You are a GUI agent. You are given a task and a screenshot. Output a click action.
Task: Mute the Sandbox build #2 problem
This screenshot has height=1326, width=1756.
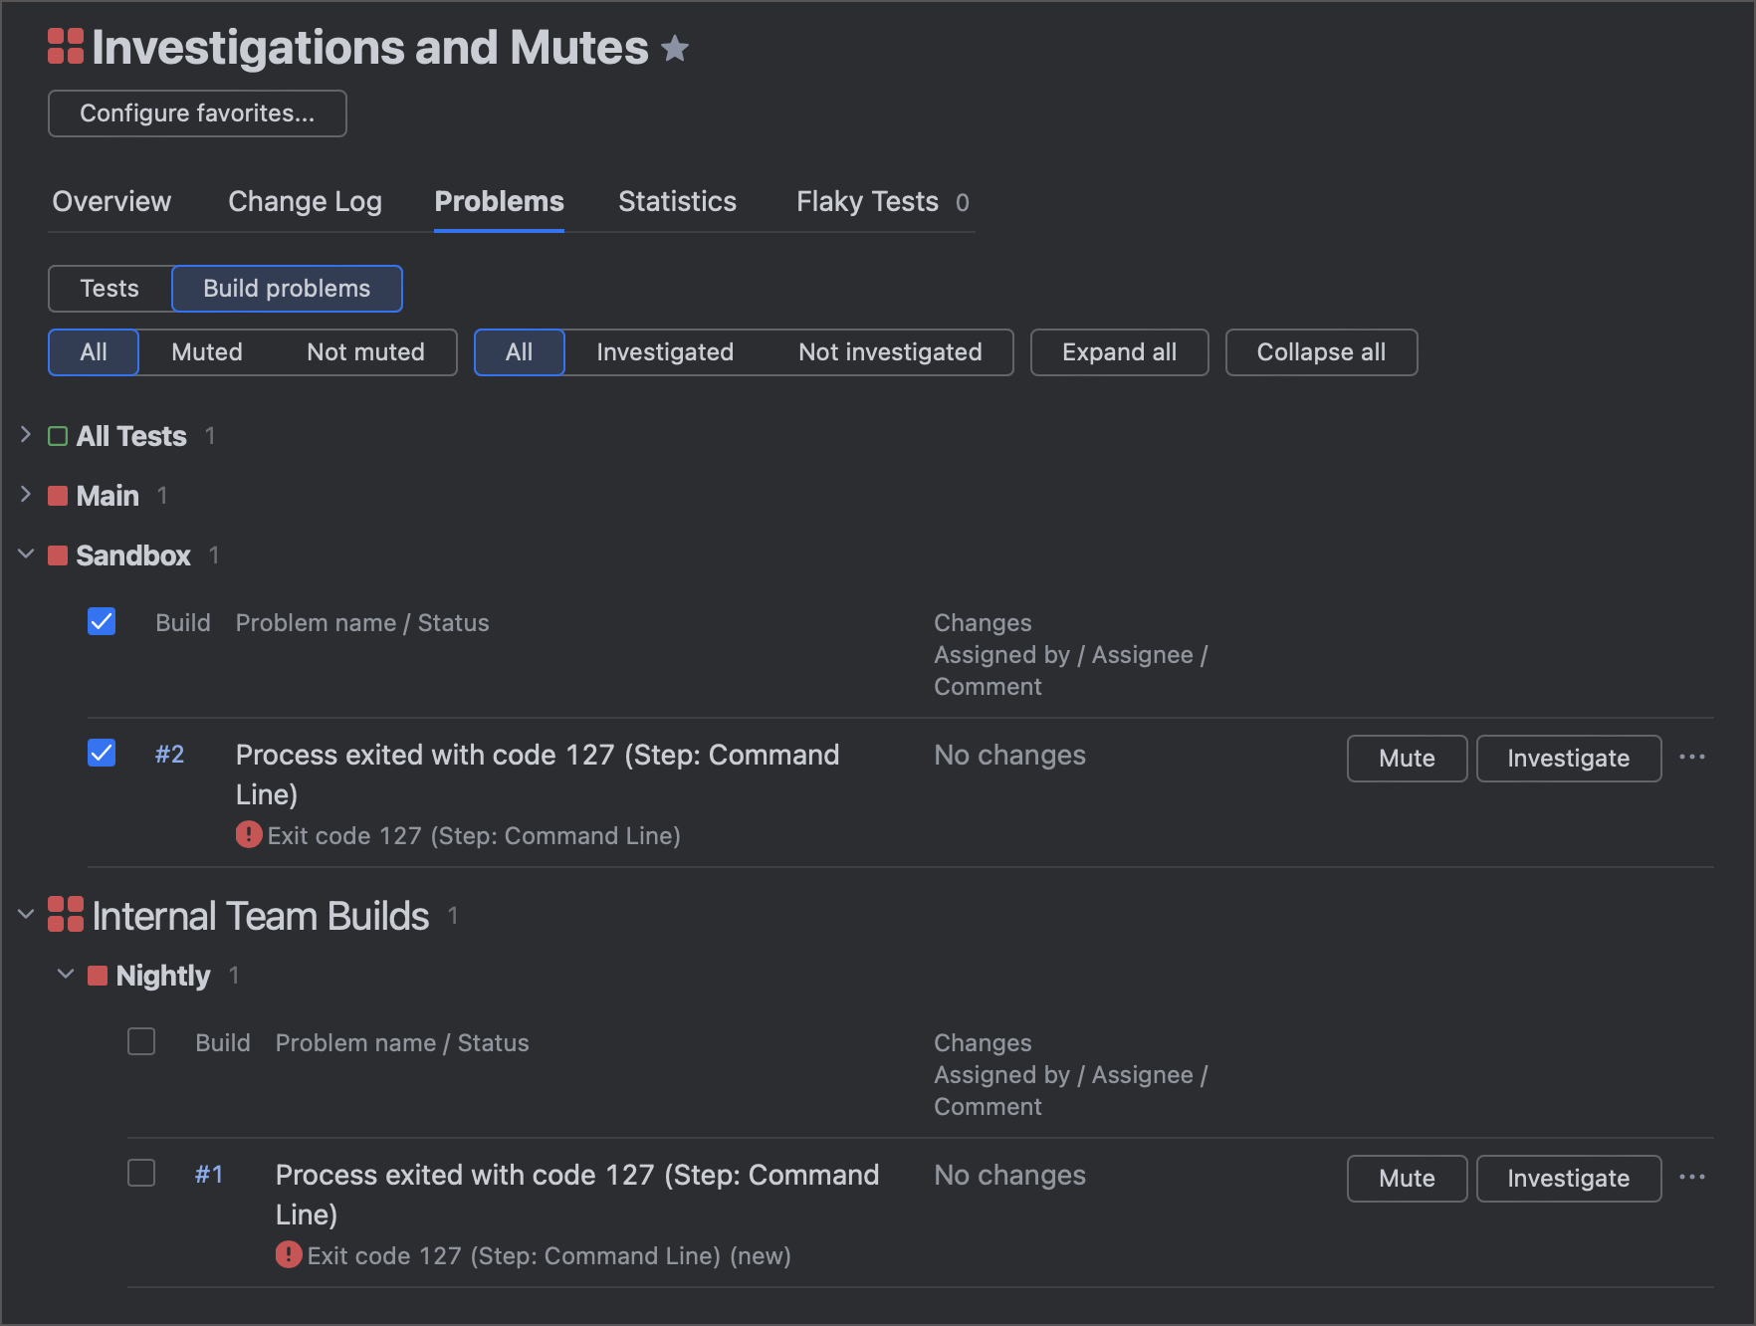pyautogui.click(x=1406, y=759)
